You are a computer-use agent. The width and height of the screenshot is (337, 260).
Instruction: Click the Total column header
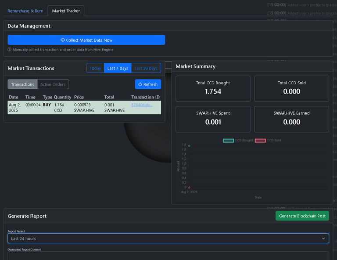pyautogui.click(x=109, y=97)
